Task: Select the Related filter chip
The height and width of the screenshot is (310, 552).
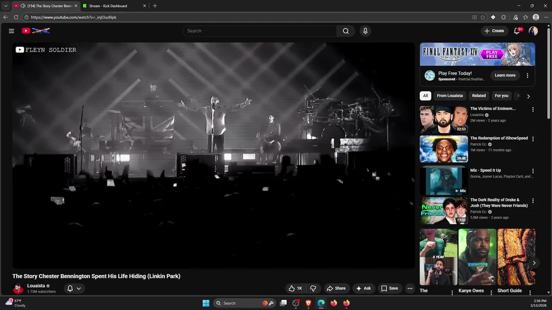Action: [x=479, y=96]
